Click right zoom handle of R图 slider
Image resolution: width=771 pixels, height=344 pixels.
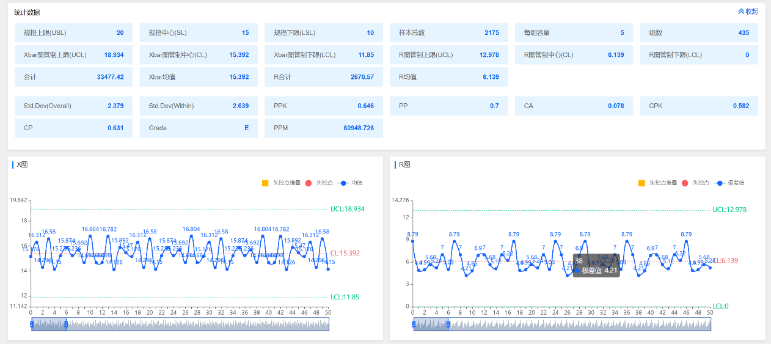448,324
